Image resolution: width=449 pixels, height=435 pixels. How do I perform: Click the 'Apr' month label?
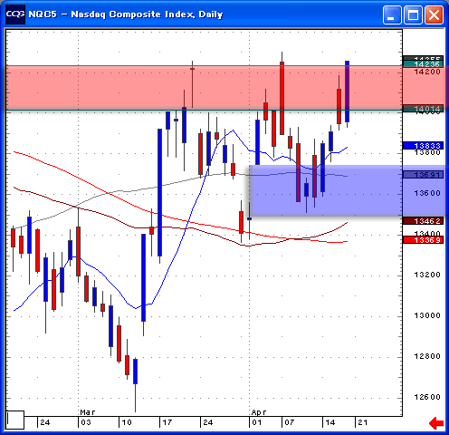(259, 412)
